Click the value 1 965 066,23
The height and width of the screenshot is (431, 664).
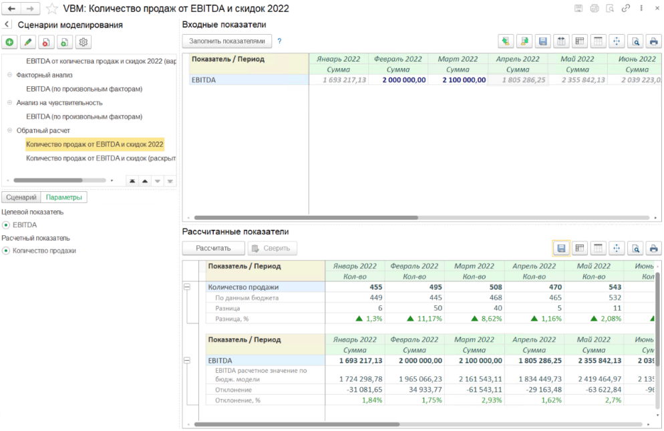click(x=420, y=379)
